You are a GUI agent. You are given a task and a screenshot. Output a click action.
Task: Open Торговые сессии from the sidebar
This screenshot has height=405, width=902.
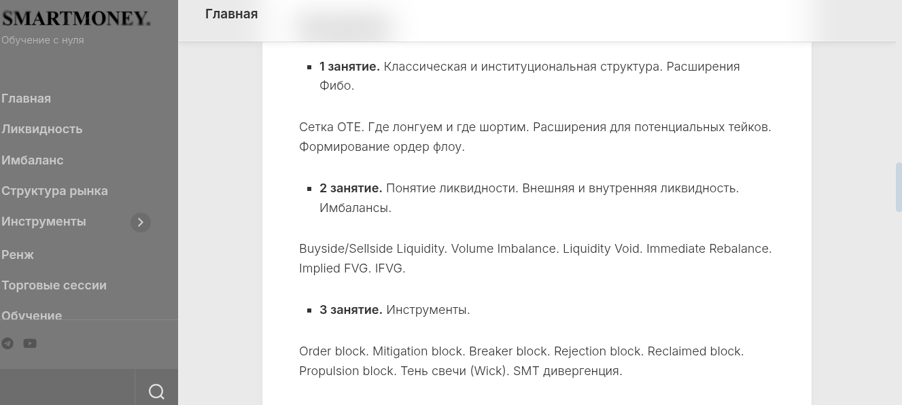click(x=54, y=285)
